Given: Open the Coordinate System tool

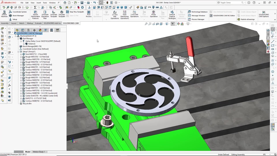Looking at the screenshot, I should (x=18, y=12).
